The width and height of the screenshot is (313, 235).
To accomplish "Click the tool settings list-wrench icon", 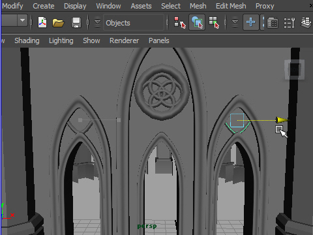I will (290, 23).
